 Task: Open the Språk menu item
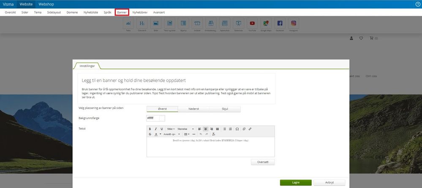[x=107, y=12]
